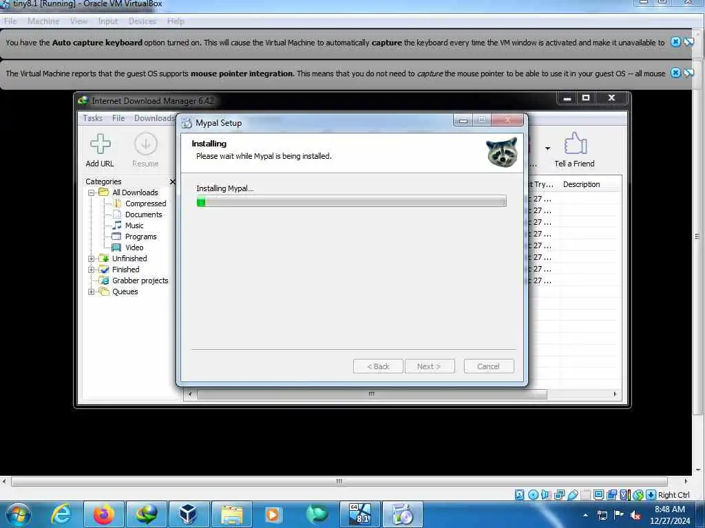Viewport: 705px width, 528px height.
Task: Click the recording status icon in VirtualBox
Action: 611,495
